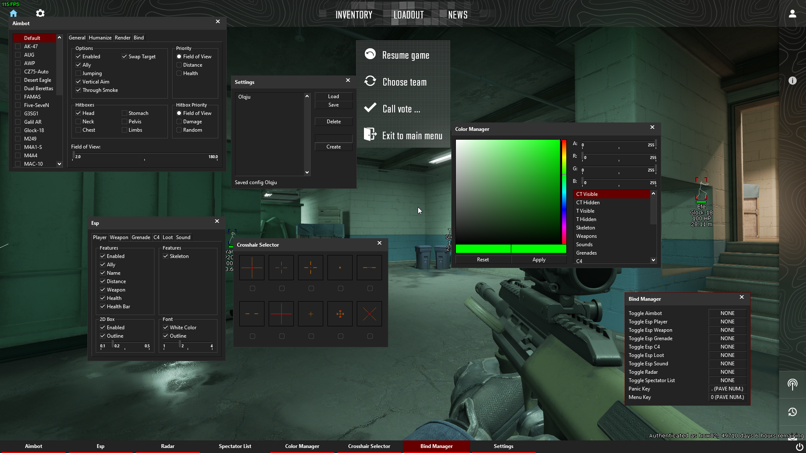The image size is (806, 453).
Task: Enable the Jumping checkbox in Aimbot options
Action: click(79, 73)
